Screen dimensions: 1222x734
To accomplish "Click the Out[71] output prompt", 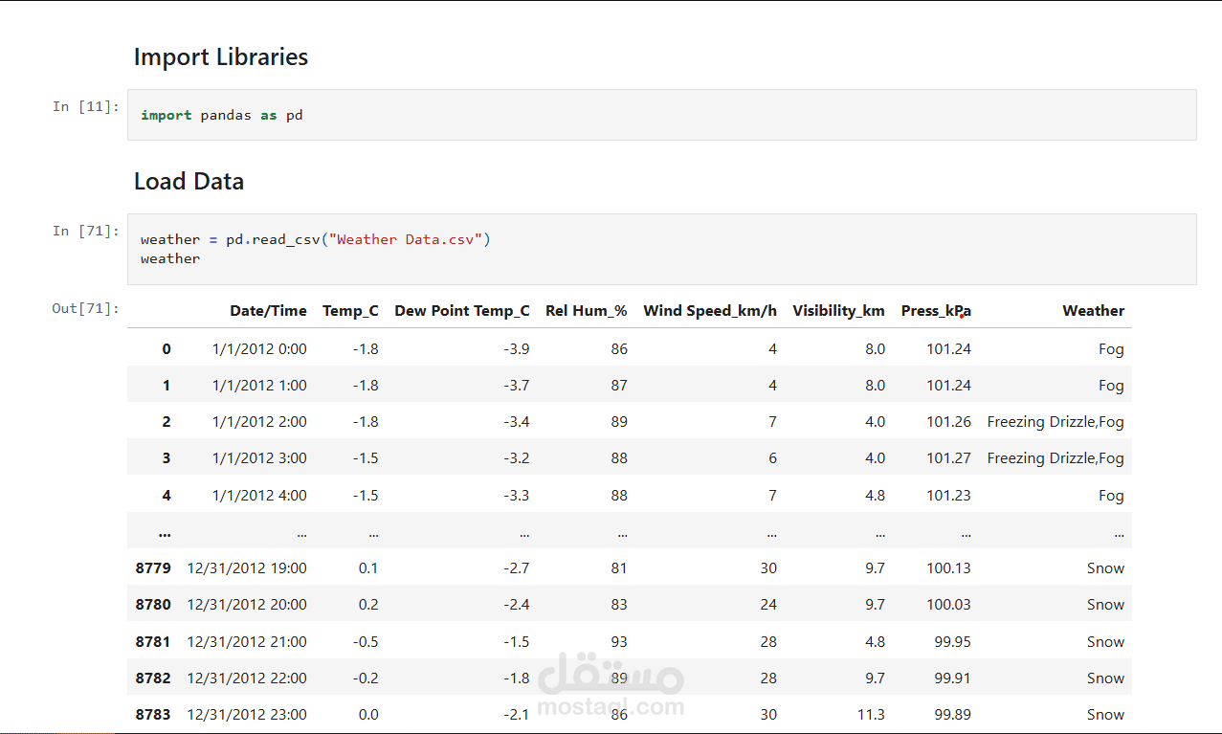I will coord(86,308).
